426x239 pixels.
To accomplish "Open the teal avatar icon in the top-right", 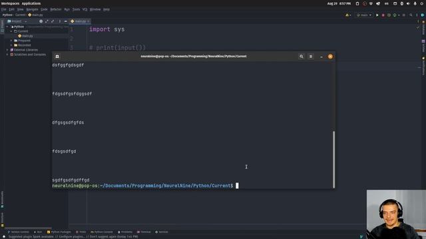I will [x=423, y=15].
